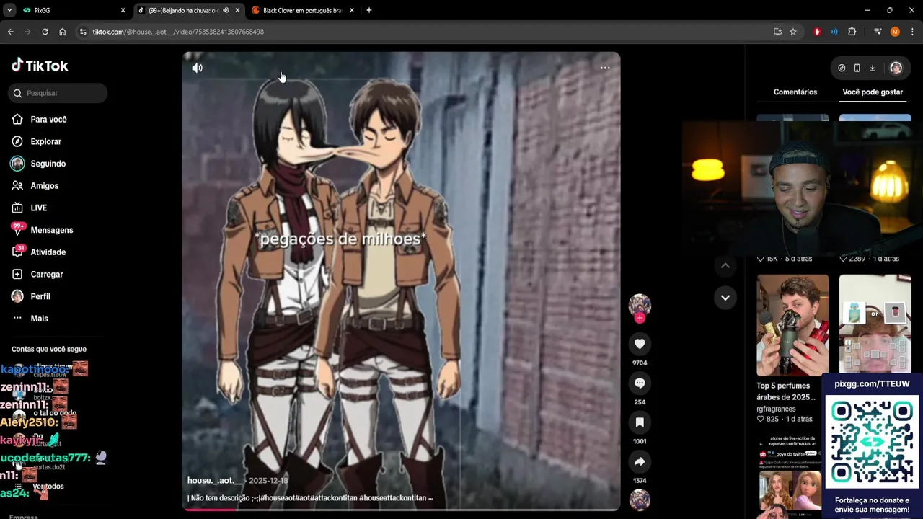This screenshot has width=923, height=519.
Task: Click the TikTok logo
Action: pyautogui.click(x=40, y=66)
